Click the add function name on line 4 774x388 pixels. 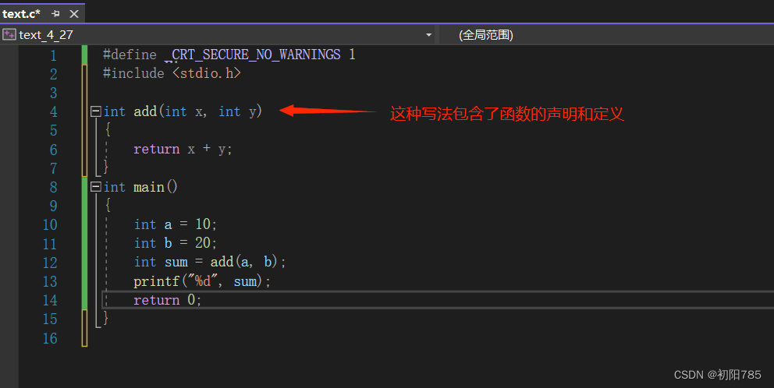[145, 111]
